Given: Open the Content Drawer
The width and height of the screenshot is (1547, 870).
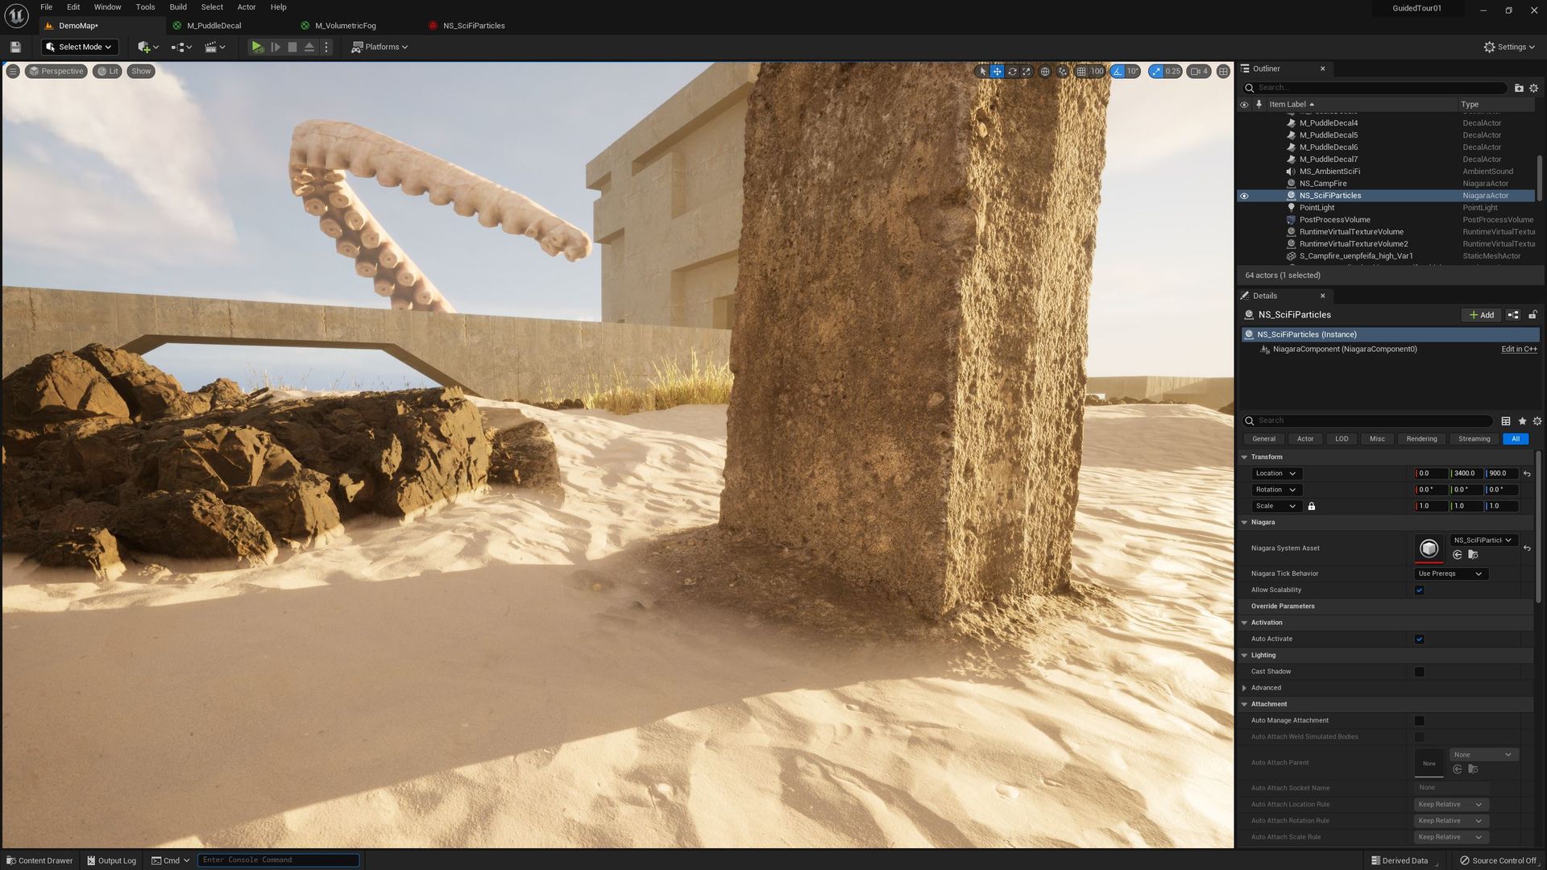Looking at the screenshot, I should point(38,860).
